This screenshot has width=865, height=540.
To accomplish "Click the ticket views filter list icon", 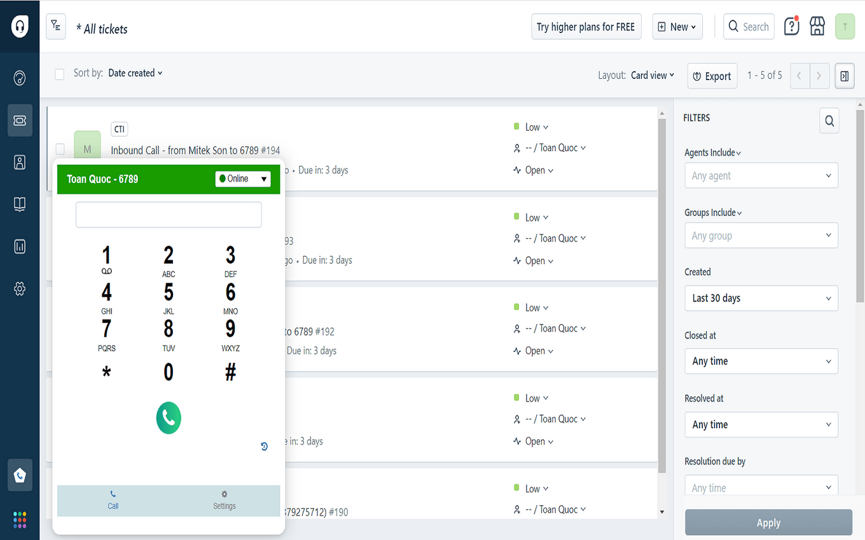I will tap(56, 27).
